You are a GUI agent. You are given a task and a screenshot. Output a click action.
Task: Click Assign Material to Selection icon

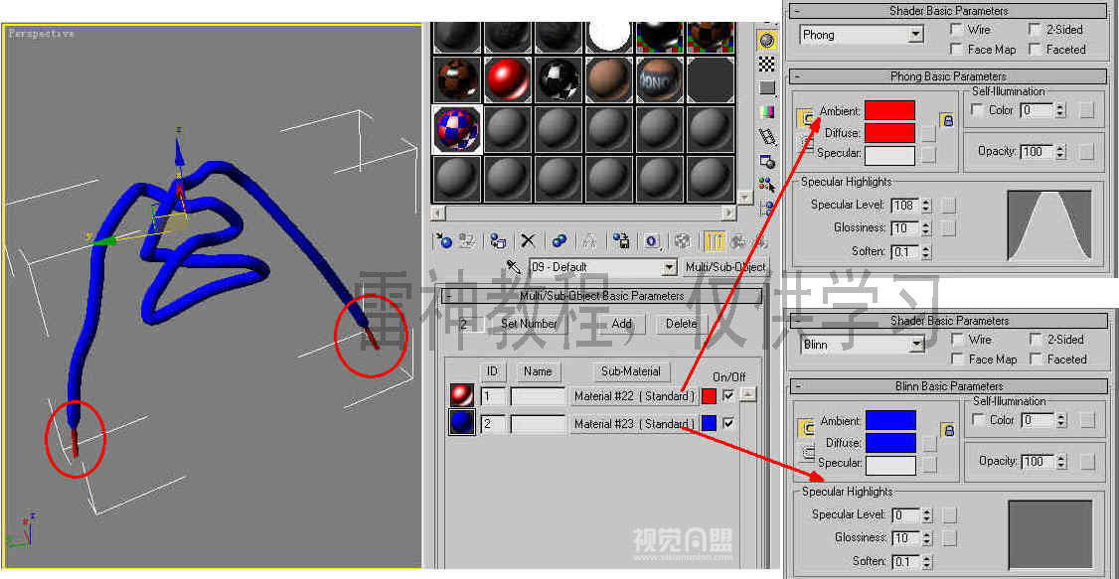[498, 240]
